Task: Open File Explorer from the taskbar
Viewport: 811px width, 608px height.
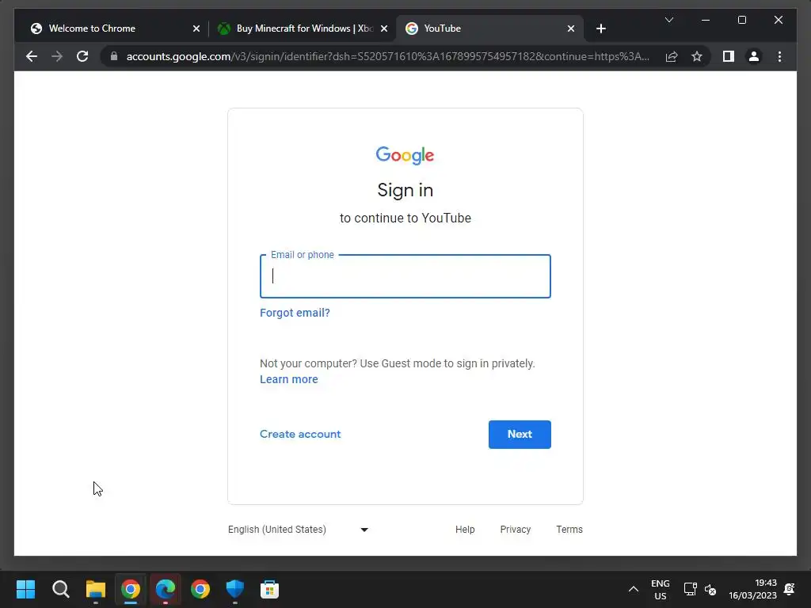Action: point(95,589)
